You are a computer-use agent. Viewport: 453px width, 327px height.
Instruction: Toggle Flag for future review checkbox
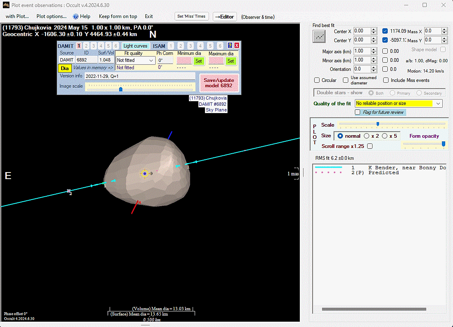(358, 112)
